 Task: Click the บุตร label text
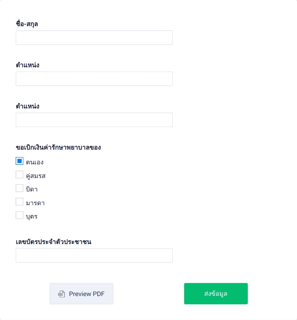click(x=32, y=216)
